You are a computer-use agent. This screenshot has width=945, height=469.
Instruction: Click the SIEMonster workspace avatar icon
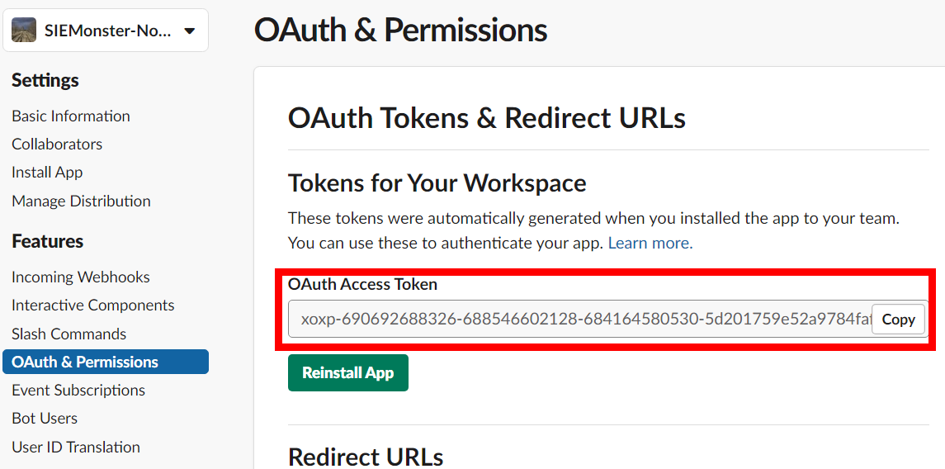(x=24, y=31)
